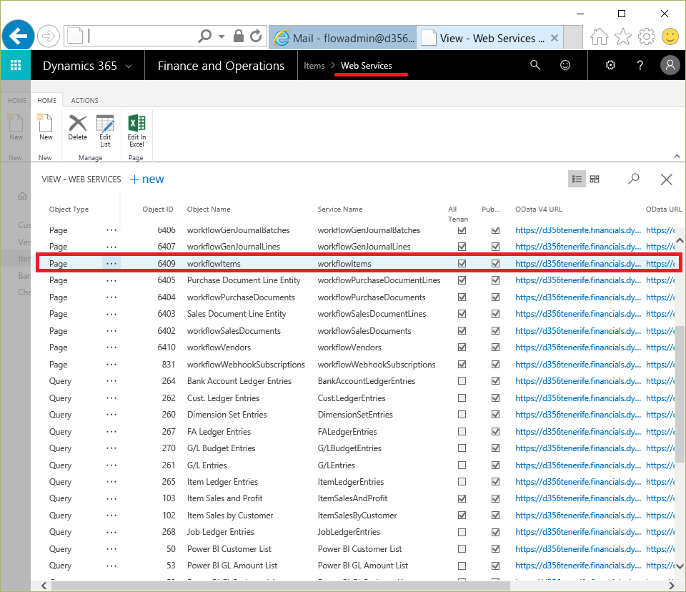
Task: Toggle Published checkbox for Cust. Ledger Entries
Action: pyautogui.click(x=495, y=398)
